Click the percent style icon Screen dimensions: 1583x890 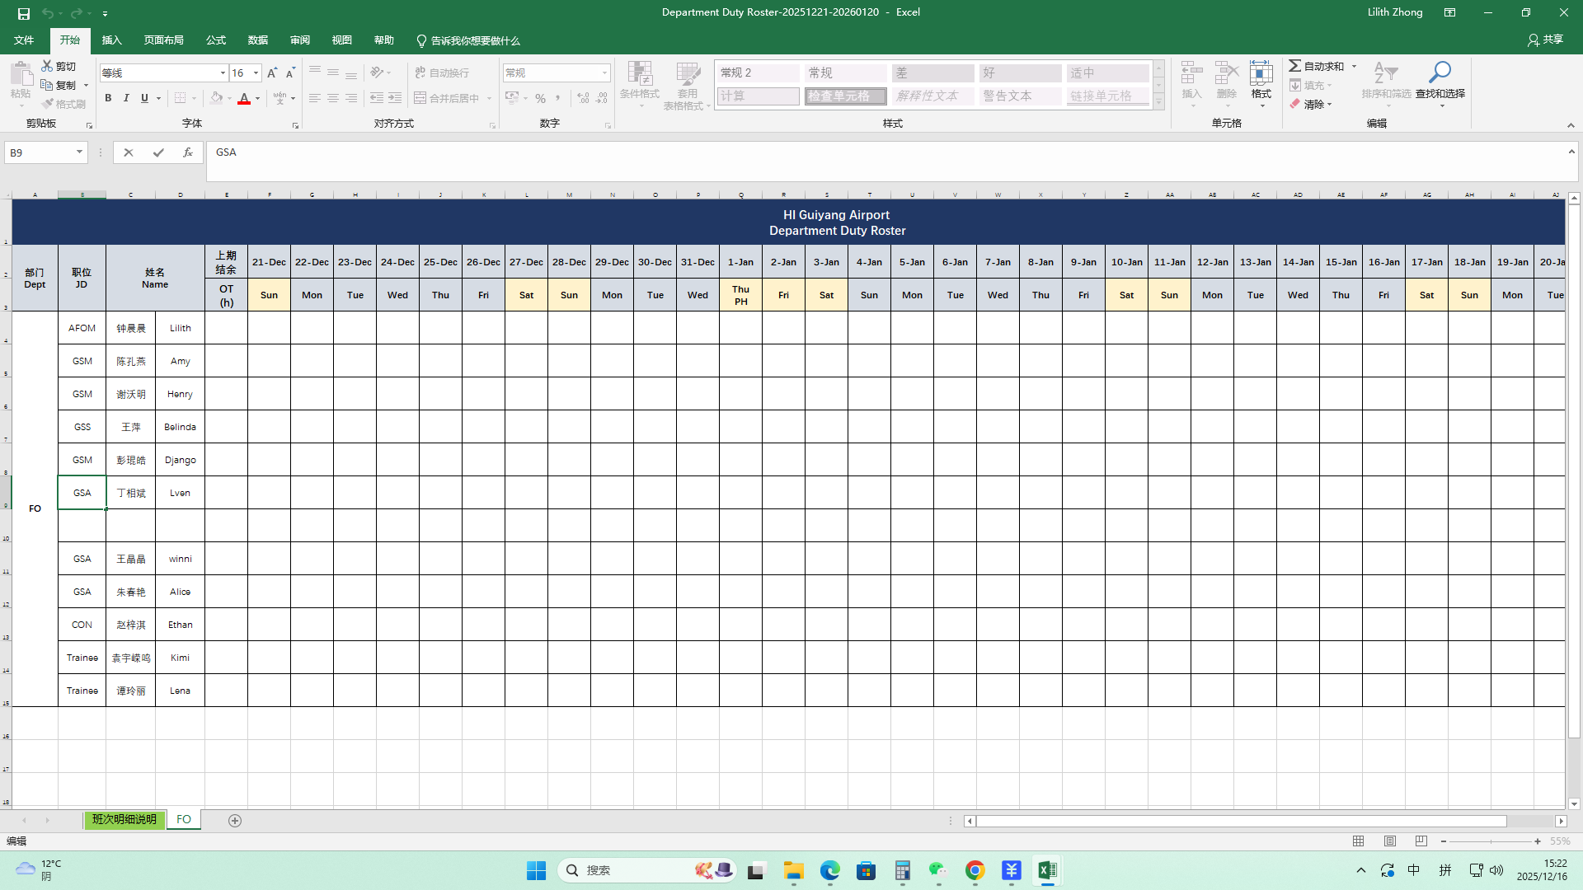click(540, 98)
